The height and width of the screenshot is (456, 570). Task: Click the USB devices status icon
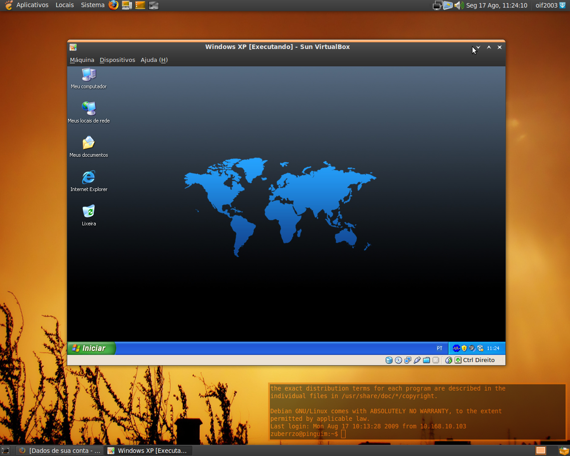[x=417, y=360]
